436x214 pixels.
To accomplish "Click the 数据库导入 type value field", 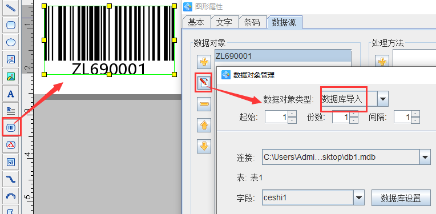I will click(349, 99).
